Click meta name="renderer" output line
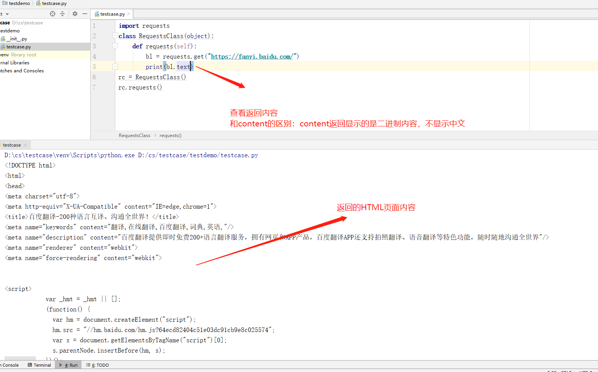Viewport: 598px width, 372px height. pyautogui.click(x=71, y=248)
